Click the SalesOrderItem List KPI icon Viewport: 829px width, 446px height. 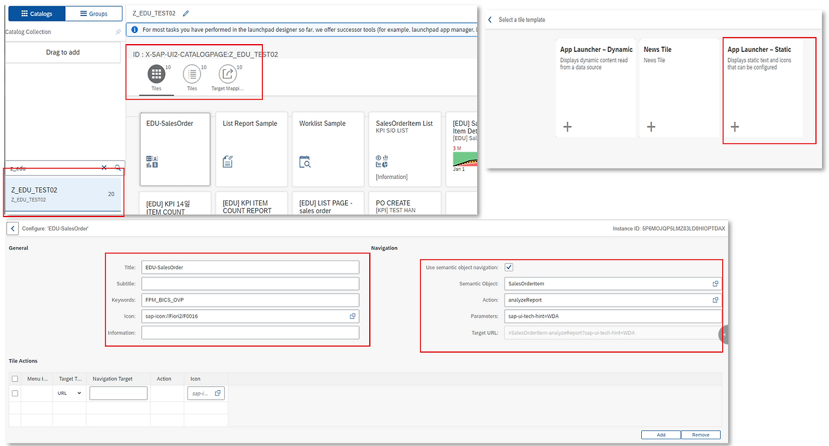381,161
